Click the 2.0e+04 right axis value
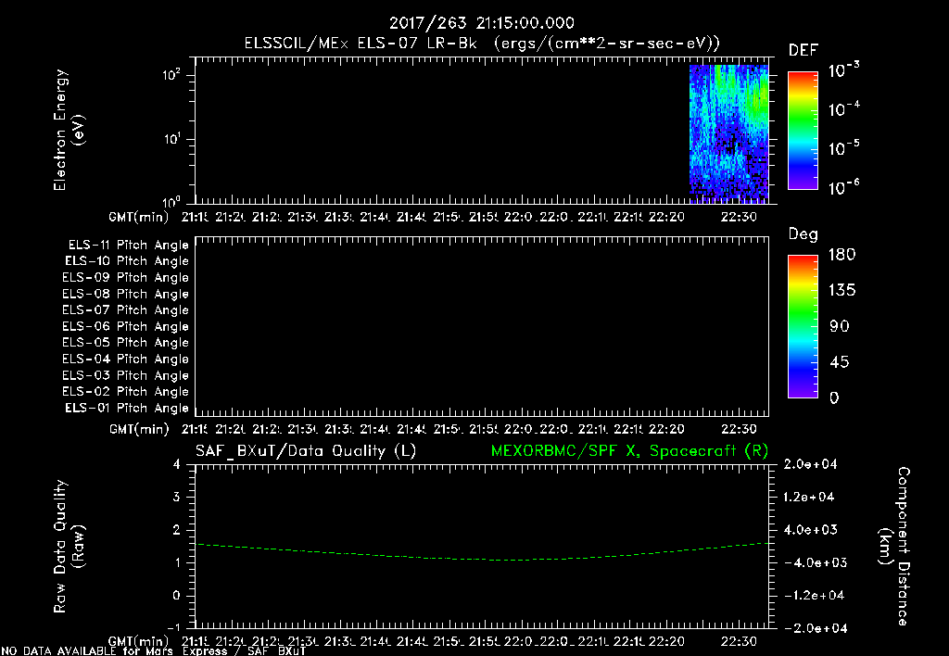The image size is (949, 656). (x=811, y=464)
